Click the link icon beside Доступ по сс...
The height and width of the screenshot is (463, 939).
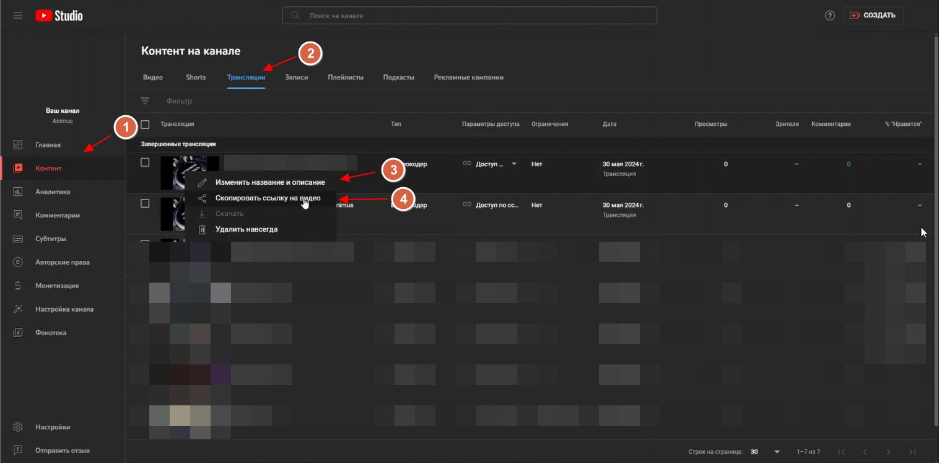467,205
